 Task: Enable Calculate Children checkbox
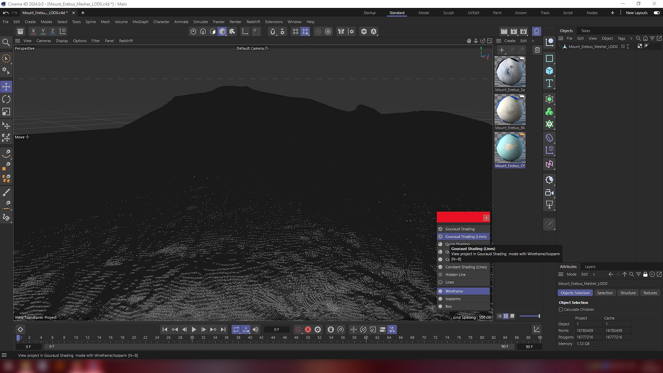click(x=561, y=309)
